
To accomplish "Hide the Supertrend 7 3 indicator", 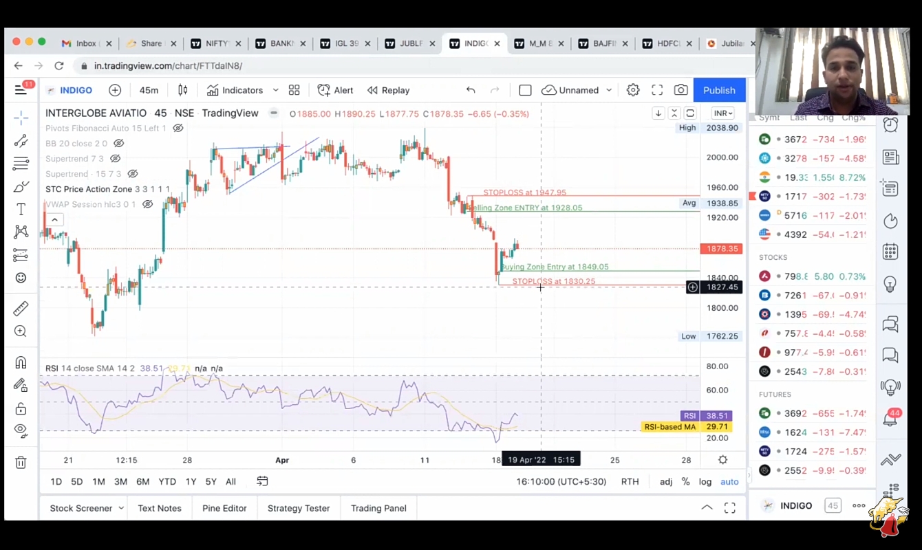I will click(115, 159).
